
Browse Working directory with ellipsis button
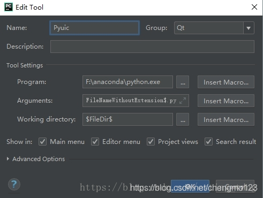click(x=183, y=119)
